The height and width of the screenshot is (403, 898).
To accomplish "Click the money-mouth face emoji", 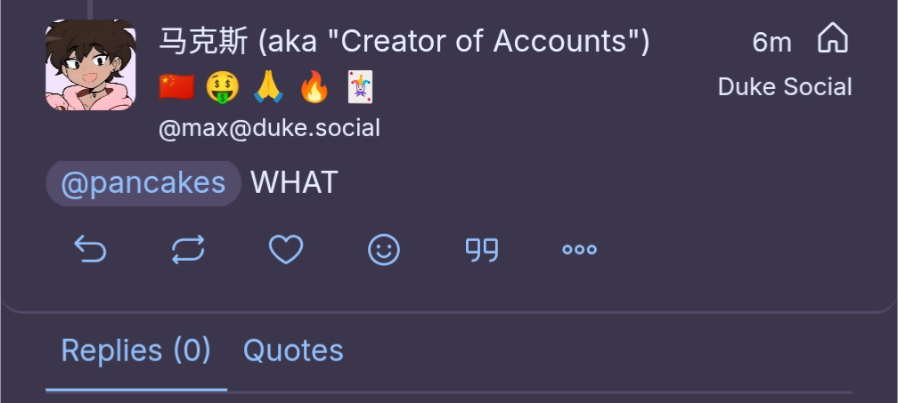I will pos(223,87).
